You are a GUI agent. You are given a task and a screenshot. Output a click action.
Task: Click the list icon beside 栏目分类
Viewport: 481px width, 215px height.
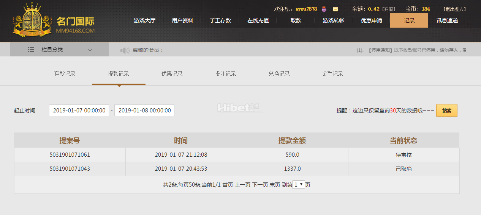pos(31,50)
